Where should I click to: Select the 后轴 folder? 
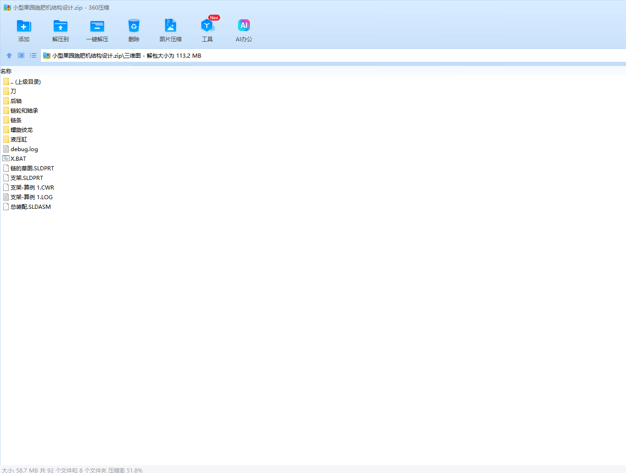coord(12,101)
